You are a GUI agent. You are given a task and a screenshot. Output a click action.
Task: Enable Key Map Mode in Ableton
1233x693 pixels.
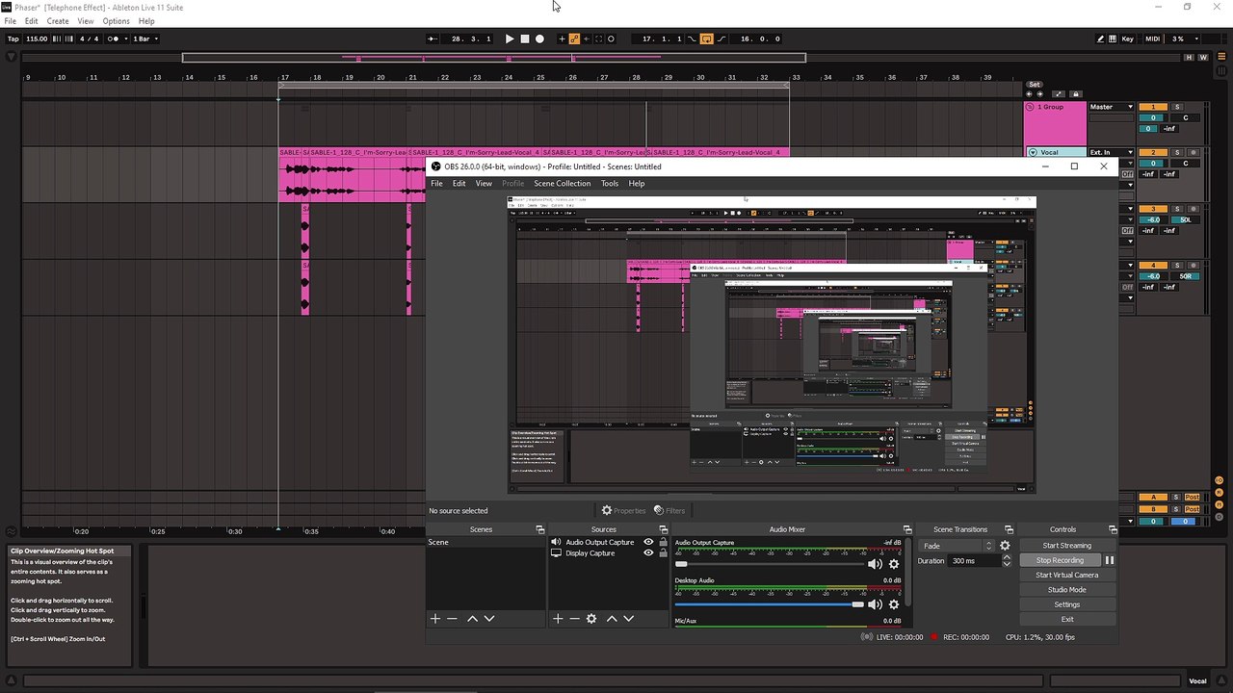(x=1128, y=39)
